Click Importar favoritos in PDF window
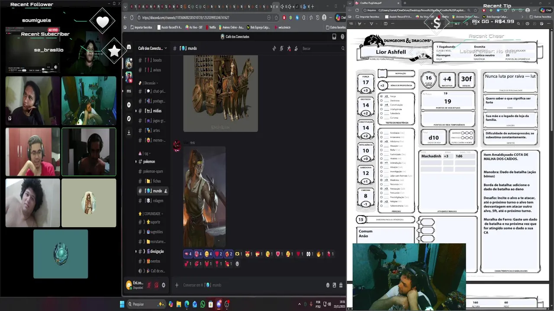Image resolution: width=554 pixels, height=311 pixels. point(367,16)
